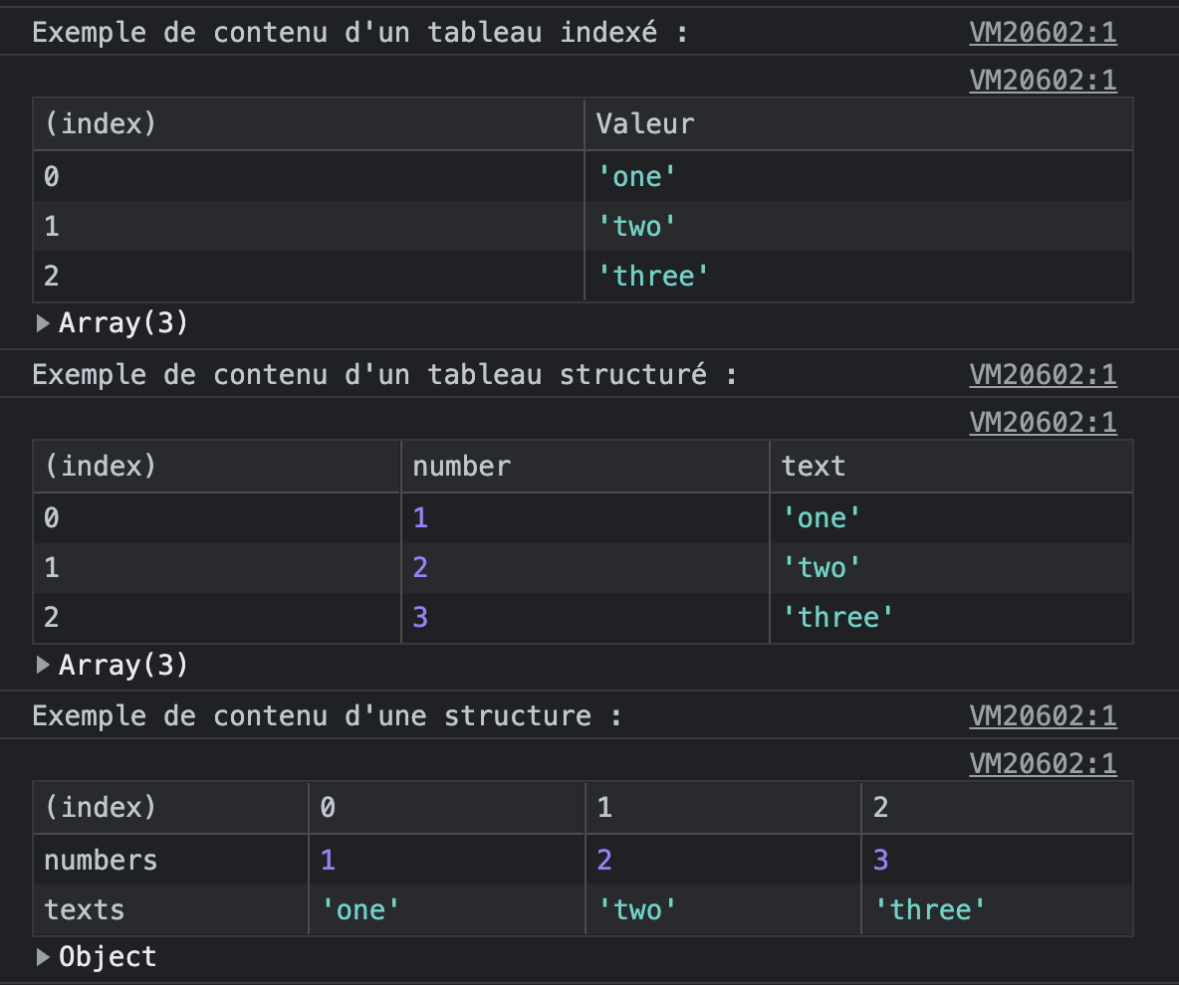Click the VM20602:1 link above the Valeur table

(x=1043, y=80)
